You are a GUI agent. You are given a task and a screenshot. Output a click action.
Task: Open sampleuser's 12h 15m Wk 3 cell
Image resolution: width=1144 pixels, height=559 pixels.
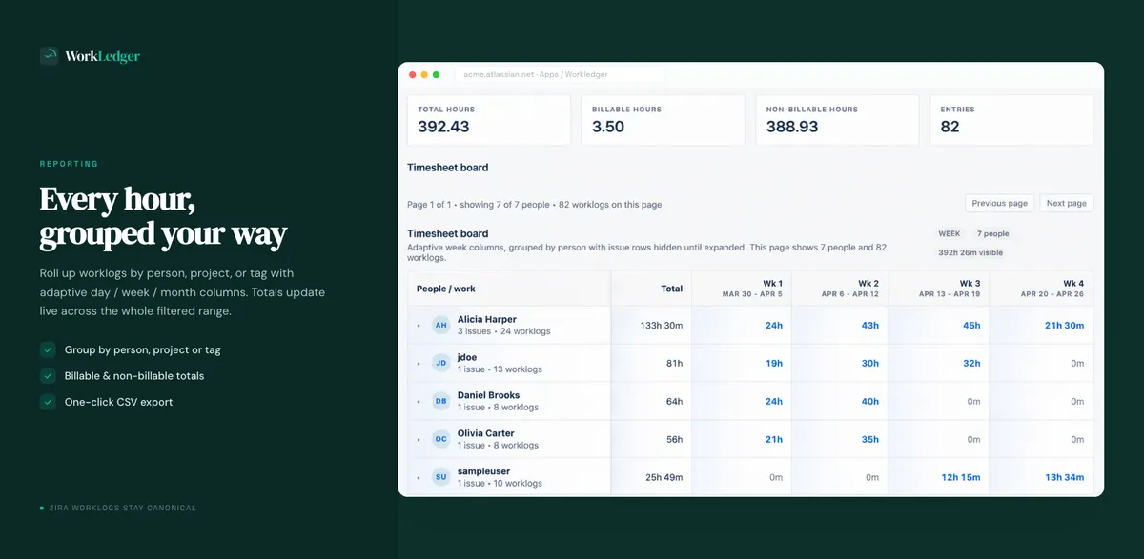[940, 477]
